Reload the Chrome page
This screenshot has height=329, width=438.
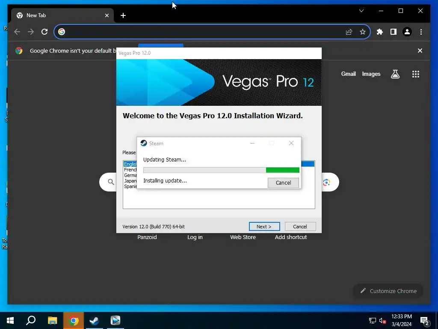pyautogui.click(x=44, y=32)
